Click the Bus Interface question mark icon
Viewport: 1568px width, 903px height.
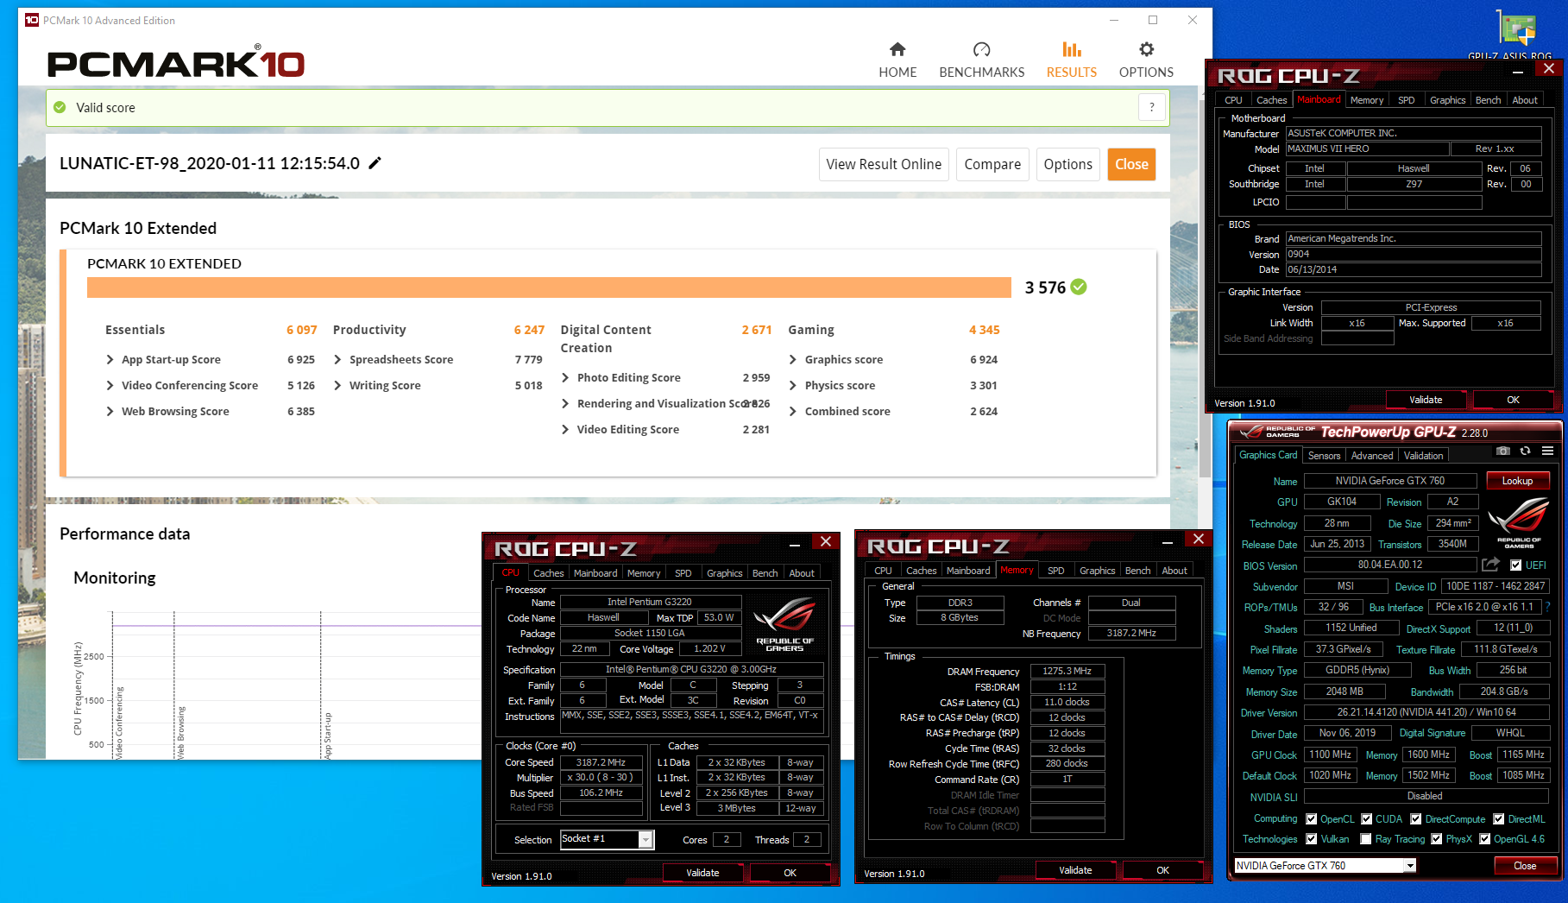click(1547, 607)
